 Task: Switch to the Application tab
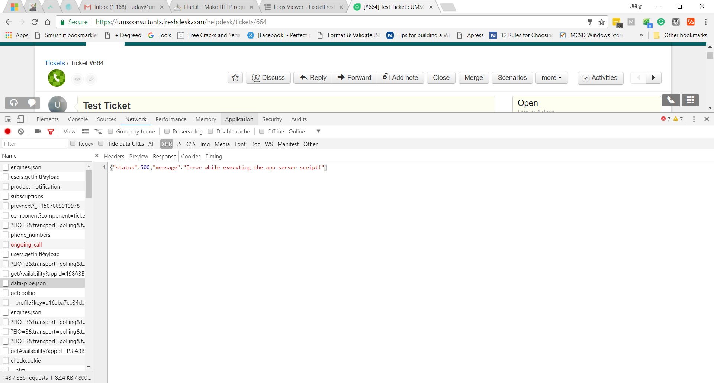[x=239, y=119]
